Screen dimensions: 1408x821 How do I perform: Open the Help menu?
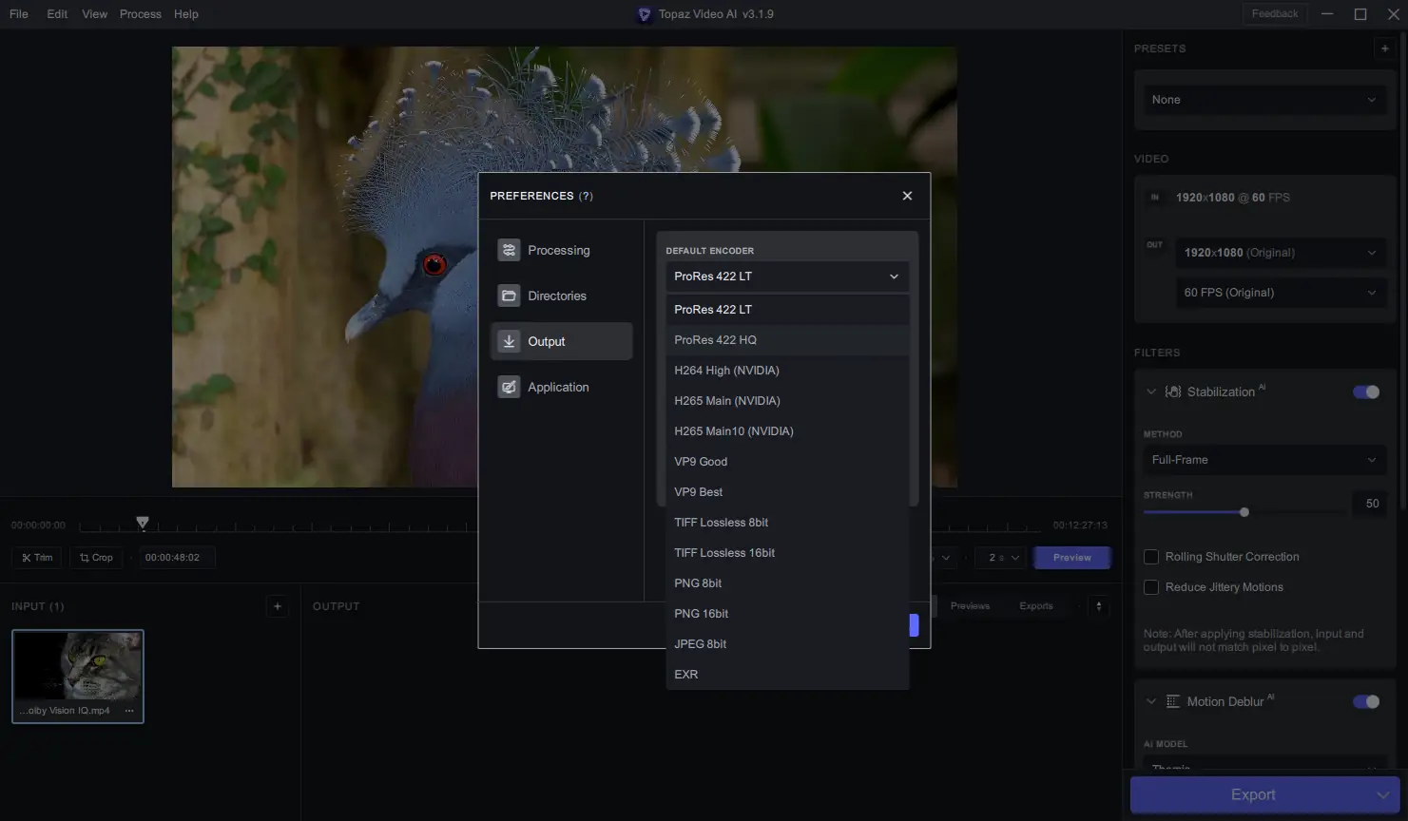point(186,14)
